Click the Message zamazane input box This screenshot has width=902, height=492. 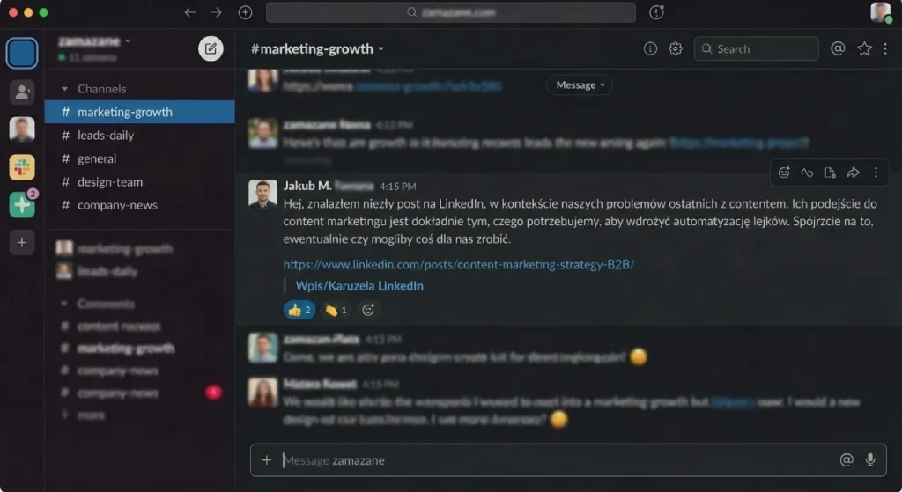point(568,459)
